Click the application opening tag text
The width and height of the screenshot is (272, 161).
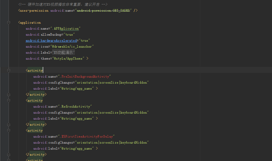[x=29, y=22]
